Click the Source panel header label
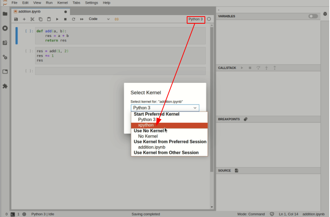 pyautogui.click(x=225, y=170)
